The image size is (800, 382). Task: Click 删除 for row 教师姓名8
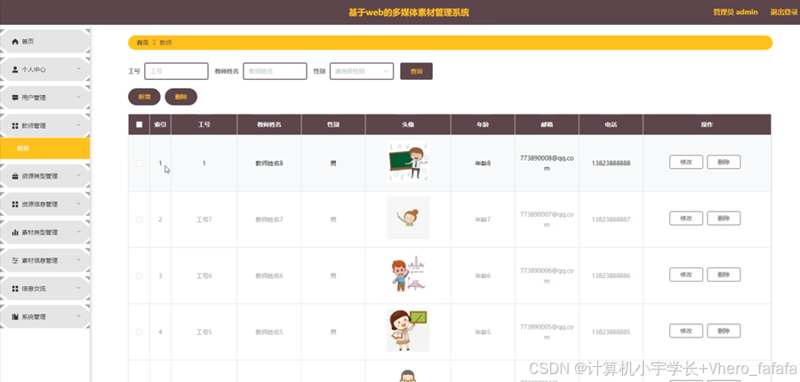pyautogui.click(x=724, y=163)
